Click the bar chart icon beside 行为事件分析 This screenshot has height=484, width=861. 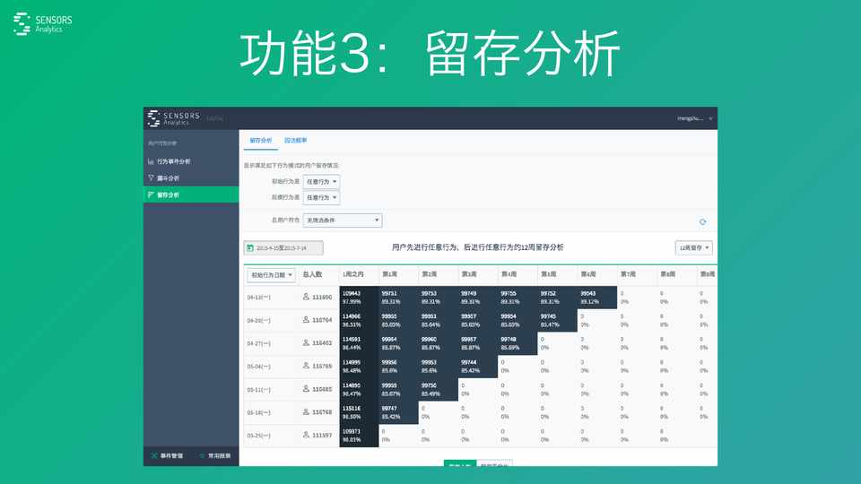pos(151,161)
